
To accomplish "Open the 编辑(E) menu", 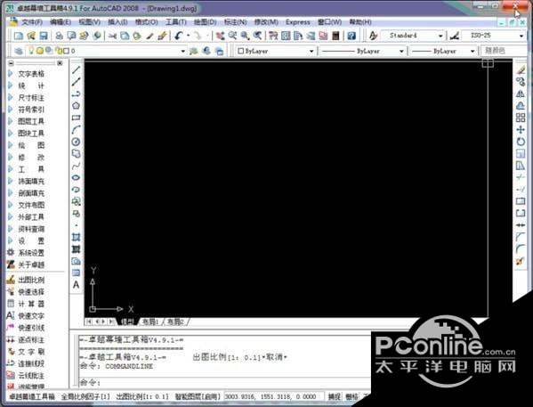I will (61, 22).
